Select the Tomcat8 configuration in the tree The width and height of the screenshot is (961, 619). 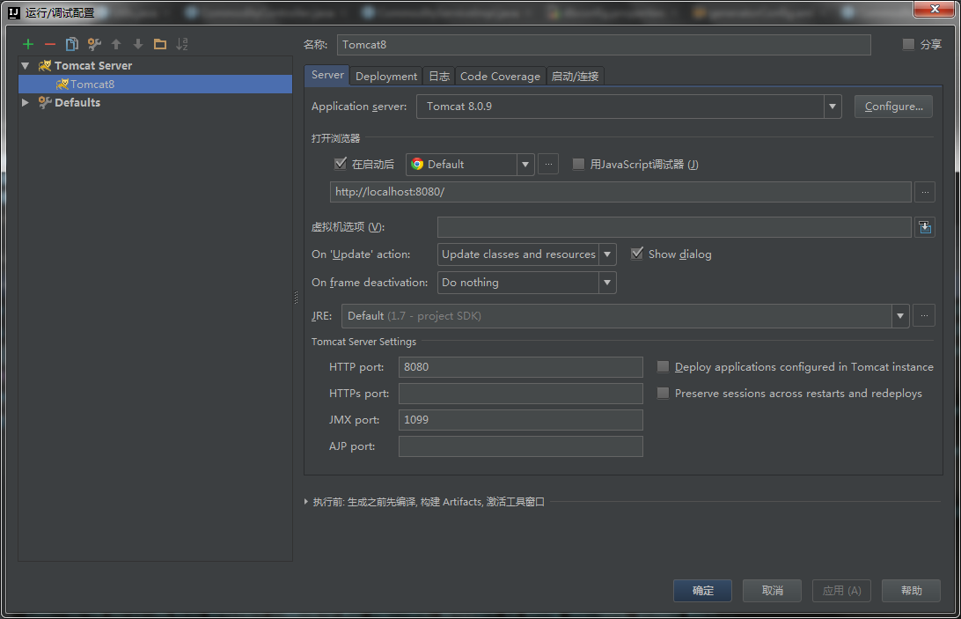156,84
